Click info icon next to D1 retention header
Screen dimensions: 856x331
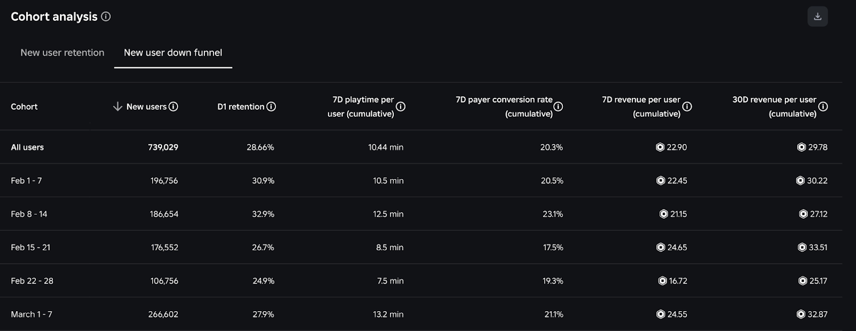point(271,106)
